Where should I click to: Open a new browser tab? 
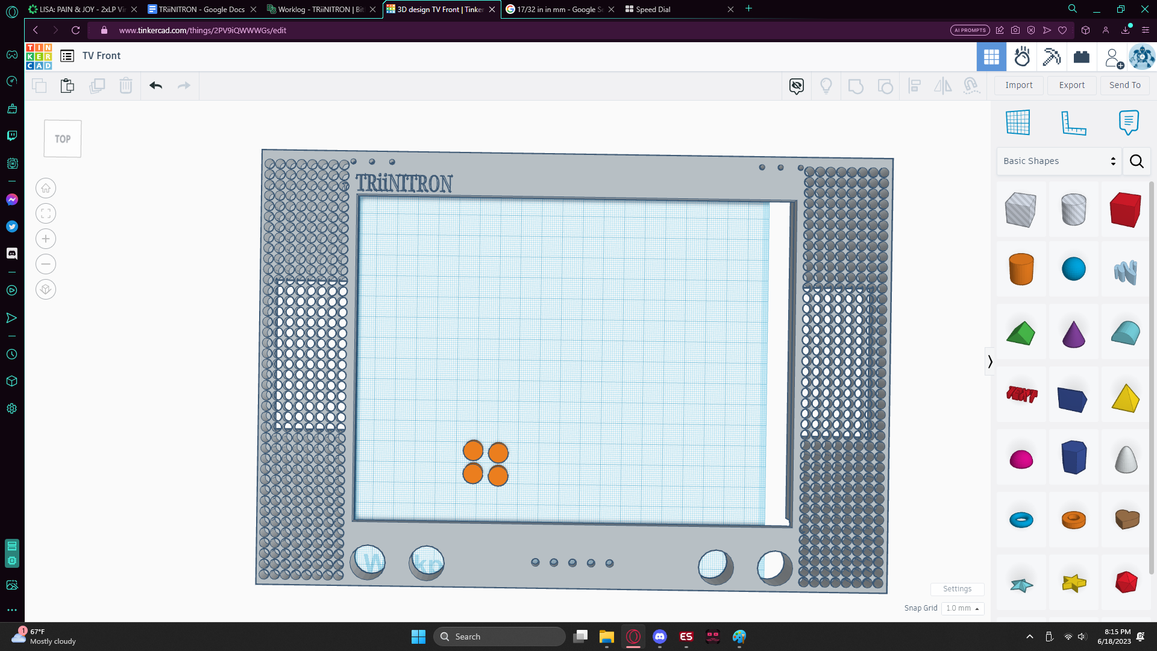coord(748,8)
